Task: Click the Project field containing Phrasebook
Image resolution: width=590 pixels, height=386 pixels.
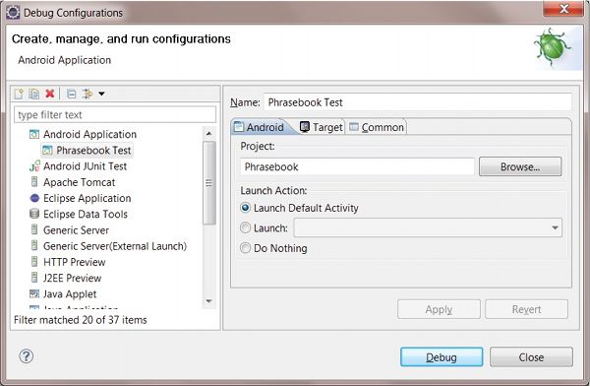Action: point(357,166)
